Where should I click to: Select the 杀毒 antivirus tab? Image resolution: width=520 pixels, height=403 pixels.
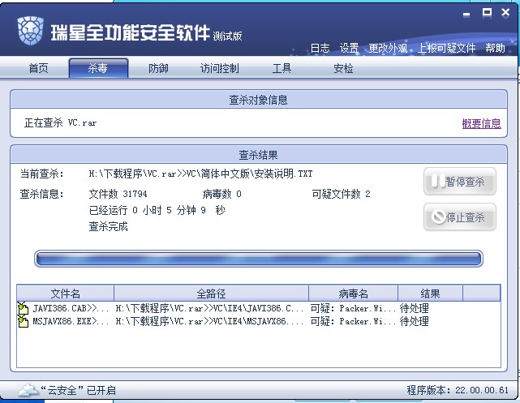98,68
